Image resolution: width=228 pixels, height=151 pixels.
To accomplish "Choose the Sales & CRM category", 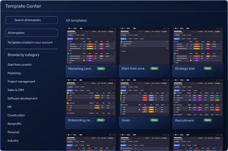I will (16, 90).
